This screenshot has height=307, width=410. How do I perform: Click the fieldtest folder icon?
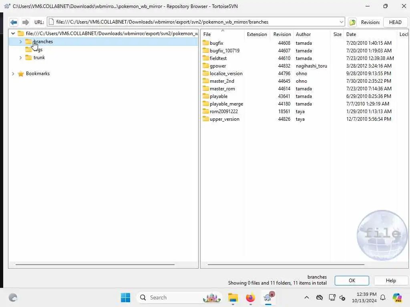pos(206,58)
